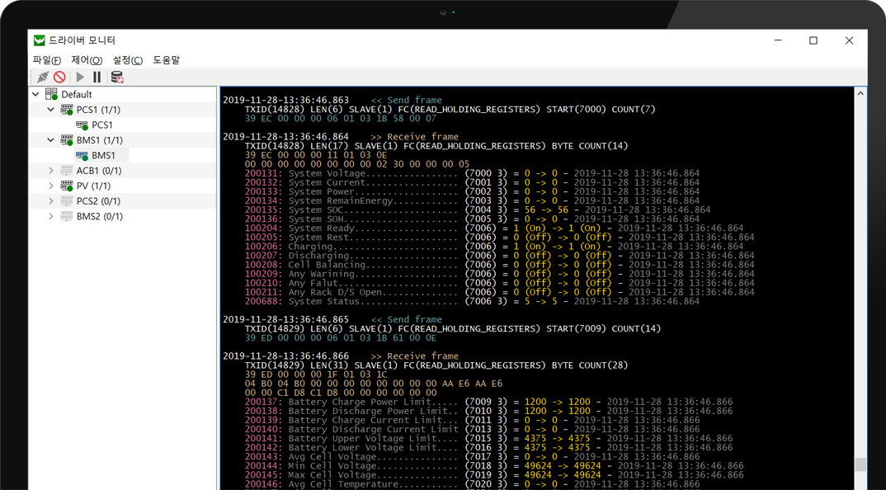
Task: Pause the log with the pause button
Action: click(97, 77)
